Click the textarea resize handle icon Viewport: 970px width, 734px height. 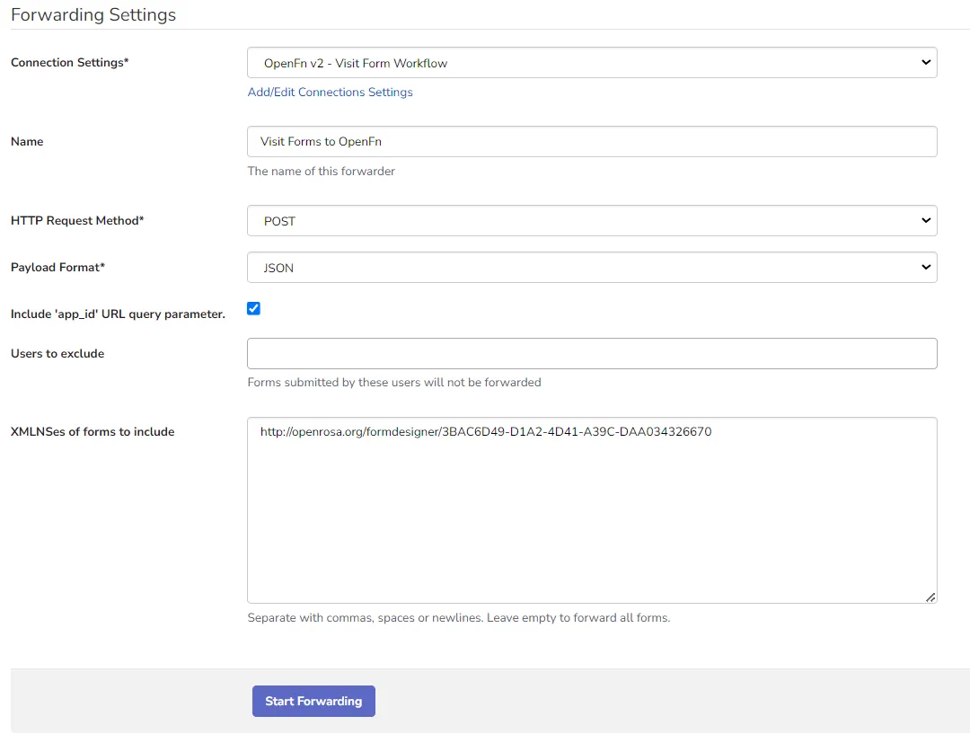coord(930,597)
